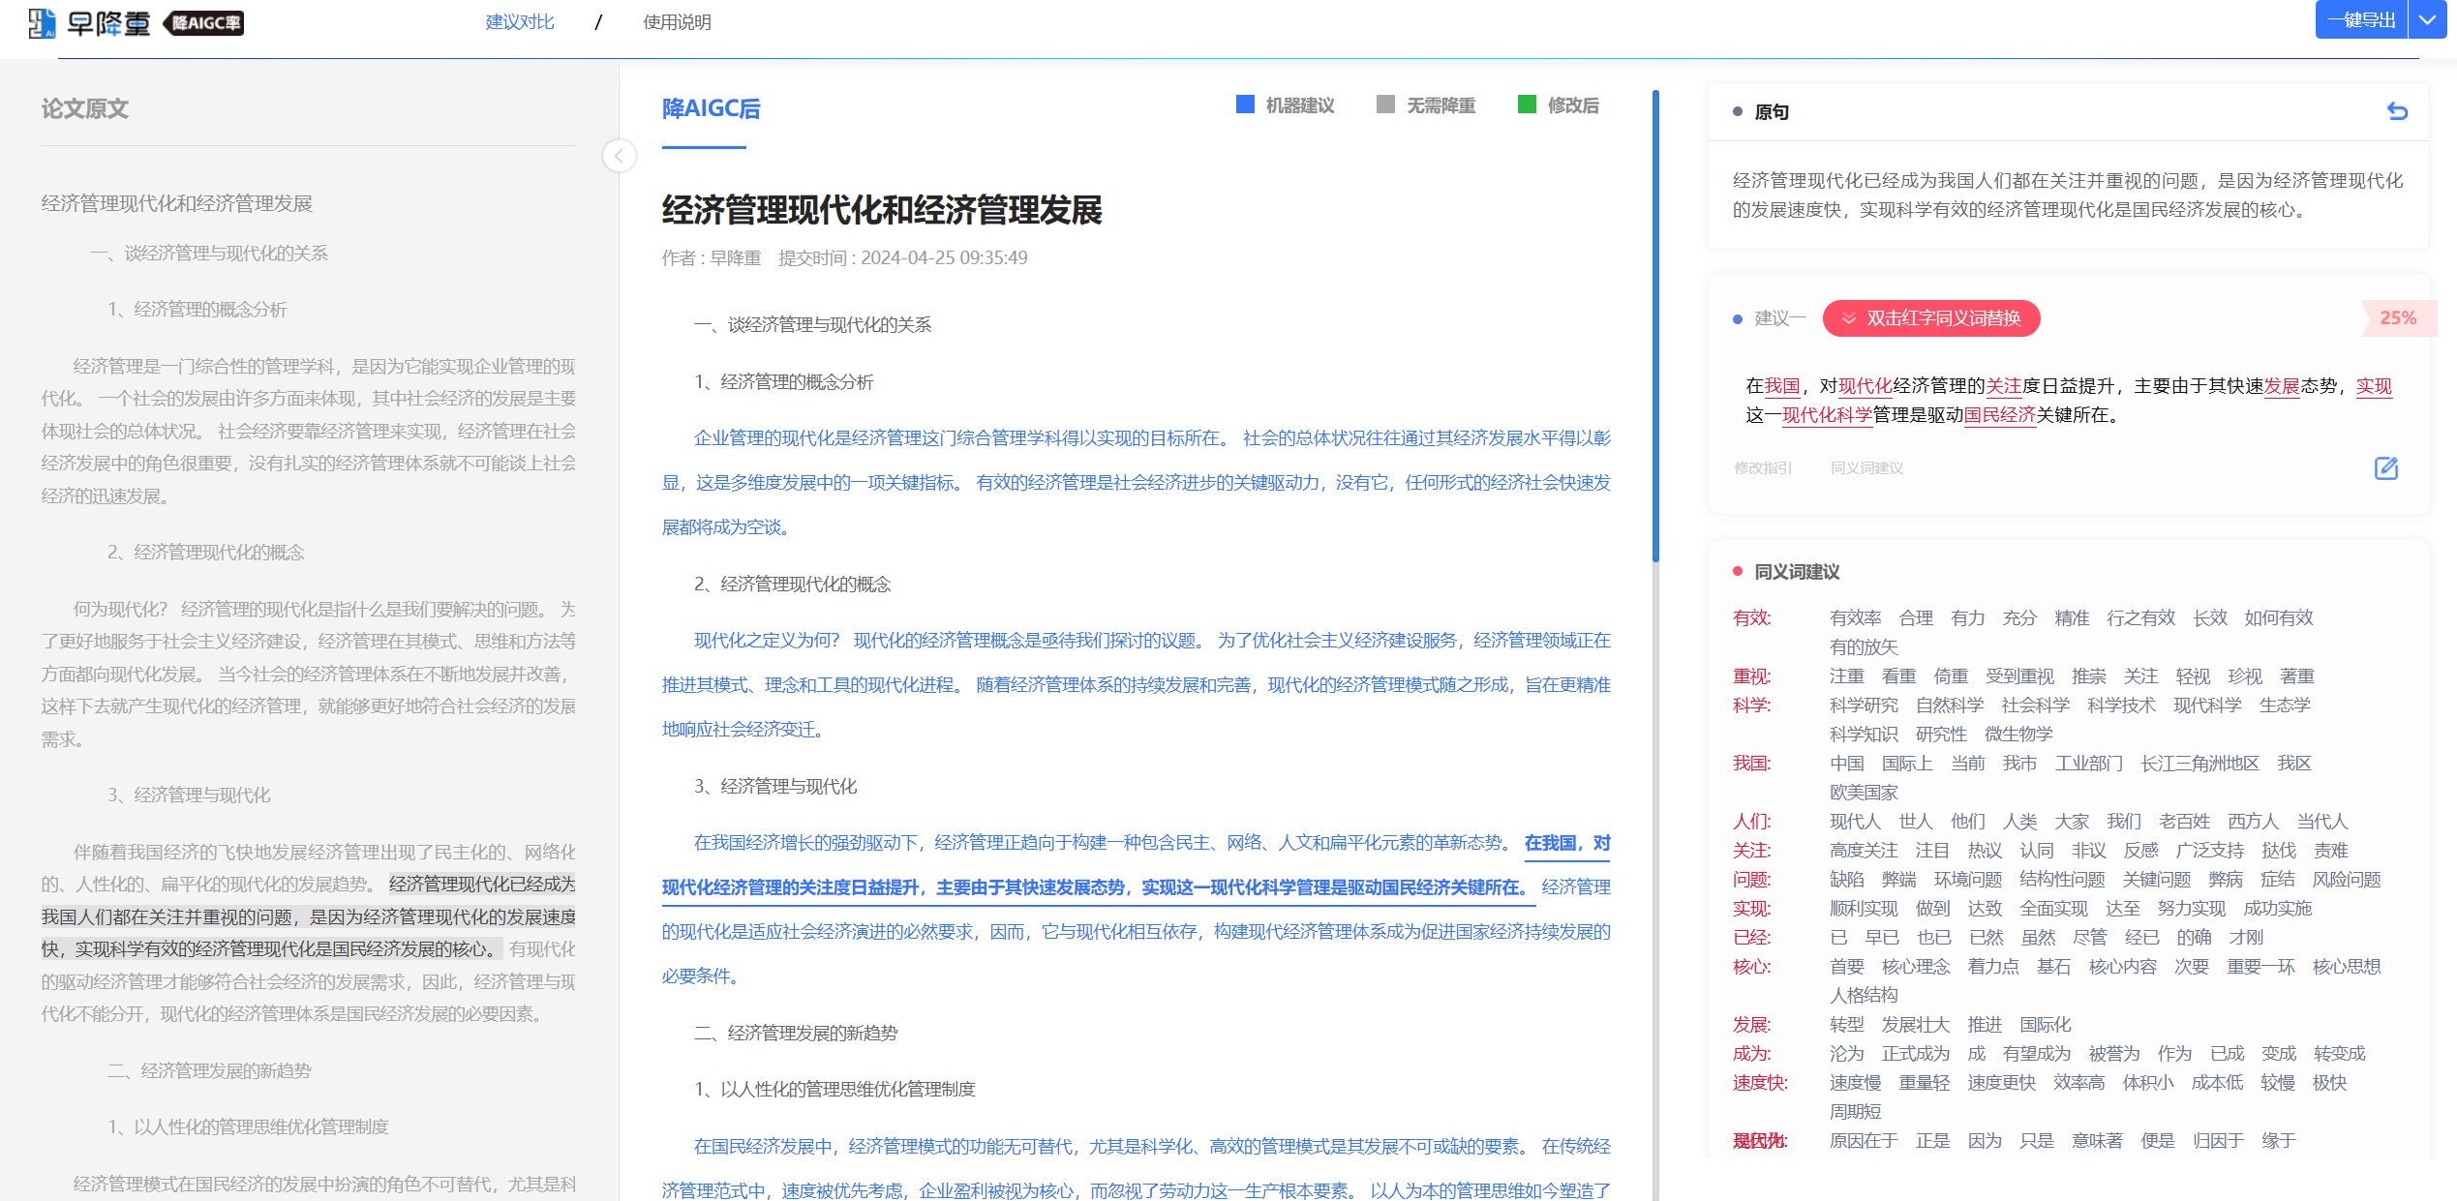Switch to the 同义词建议 tab

1865,467
